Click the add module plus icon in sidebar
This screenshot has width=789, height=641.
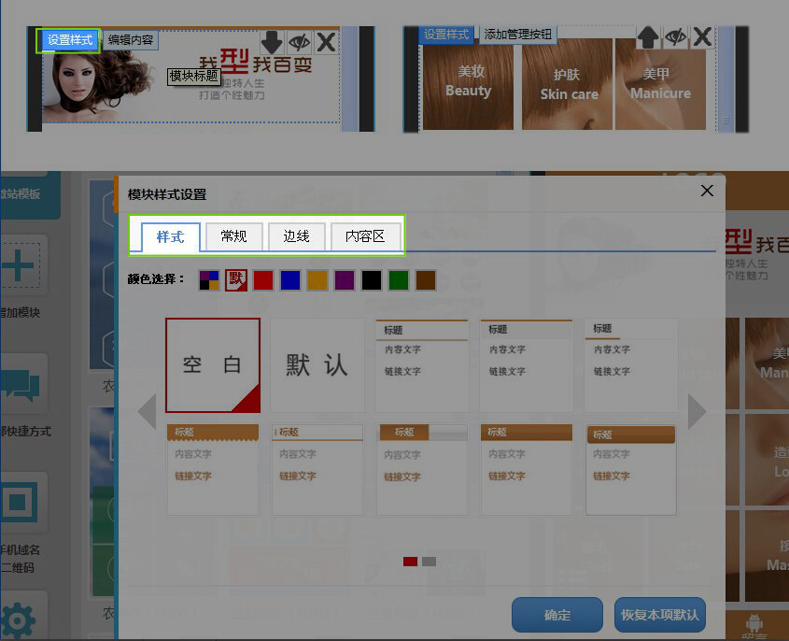point(21,266)
